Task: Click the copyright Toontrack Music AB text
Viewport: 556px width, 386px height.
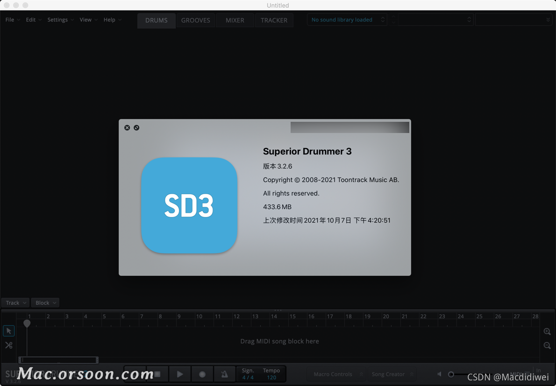Action: point(331,180)
